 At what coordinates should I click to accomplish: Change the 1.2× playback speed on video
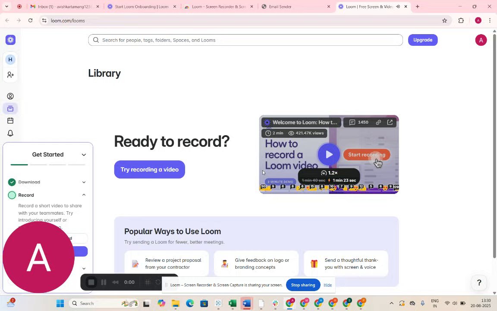tap(329, 173)
